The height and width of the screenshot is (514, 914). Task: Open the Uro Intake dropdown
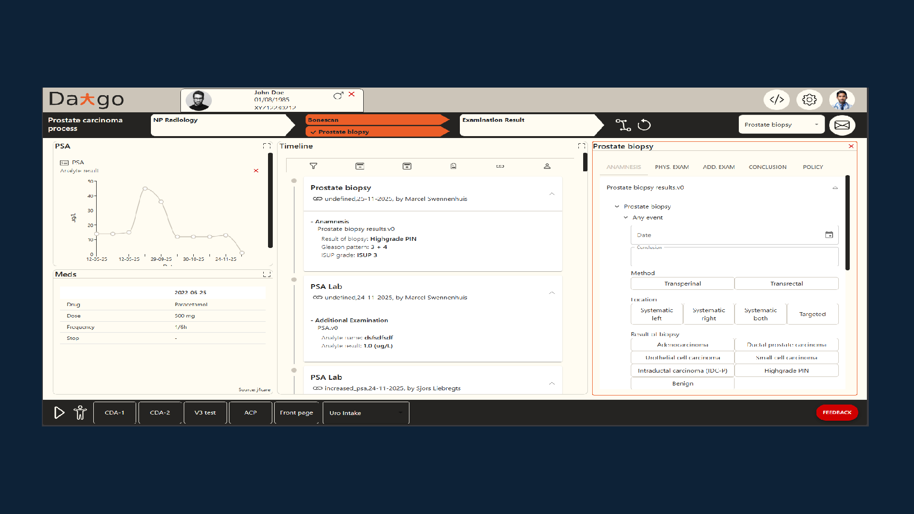tap(365, 413)
